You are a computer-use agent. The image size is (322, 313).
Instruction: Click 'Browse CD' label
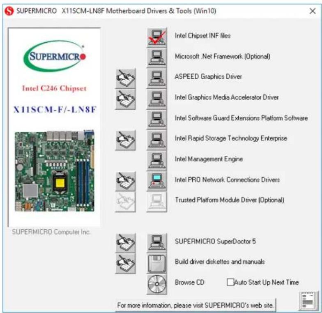click(189, 283)
